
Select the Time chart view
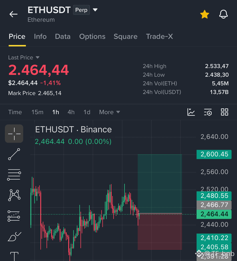15,112
